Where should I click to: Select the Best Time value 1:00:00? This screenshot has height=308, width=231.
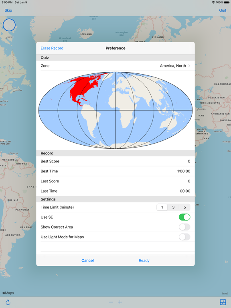tap(184, 171)
